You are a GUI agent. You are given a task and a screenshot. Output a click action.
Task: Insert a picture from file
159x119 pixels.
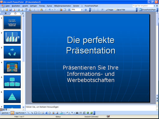pyautogui.click(x=57, y=113)
